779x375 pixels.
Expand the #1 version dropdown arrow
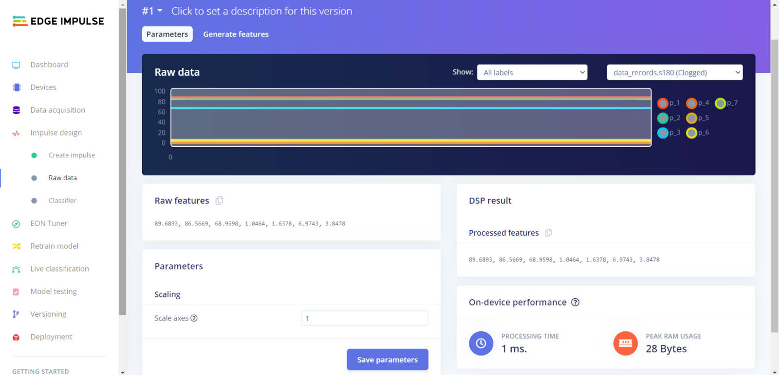160,11
